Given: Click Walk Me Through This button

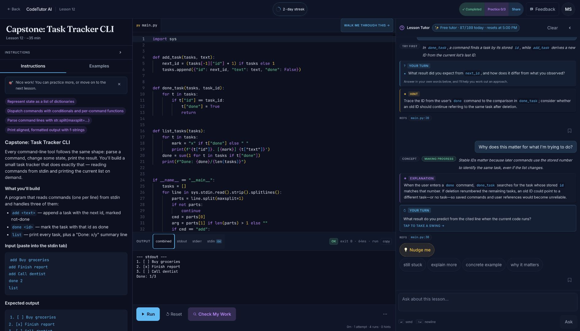Looking at the screenshot, I should (367, 25).
